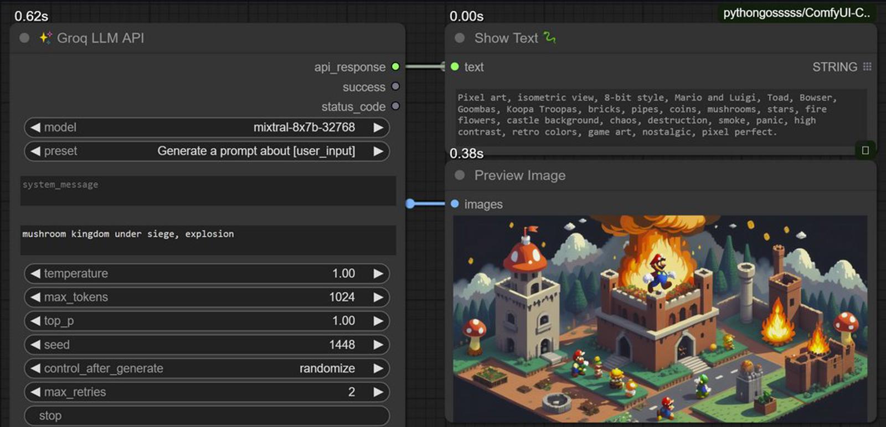Click the 0.62s execution time label
This screenshot has width=886, height=427.
point(31,16)
